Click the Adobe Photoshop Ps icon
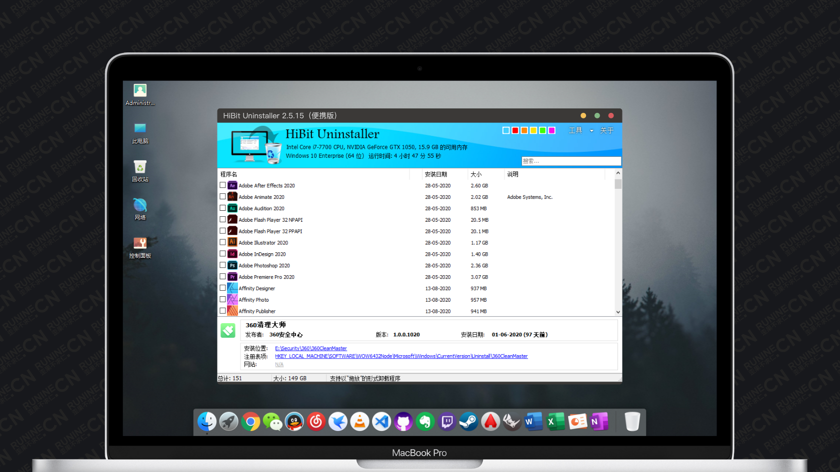 [232, 265]
